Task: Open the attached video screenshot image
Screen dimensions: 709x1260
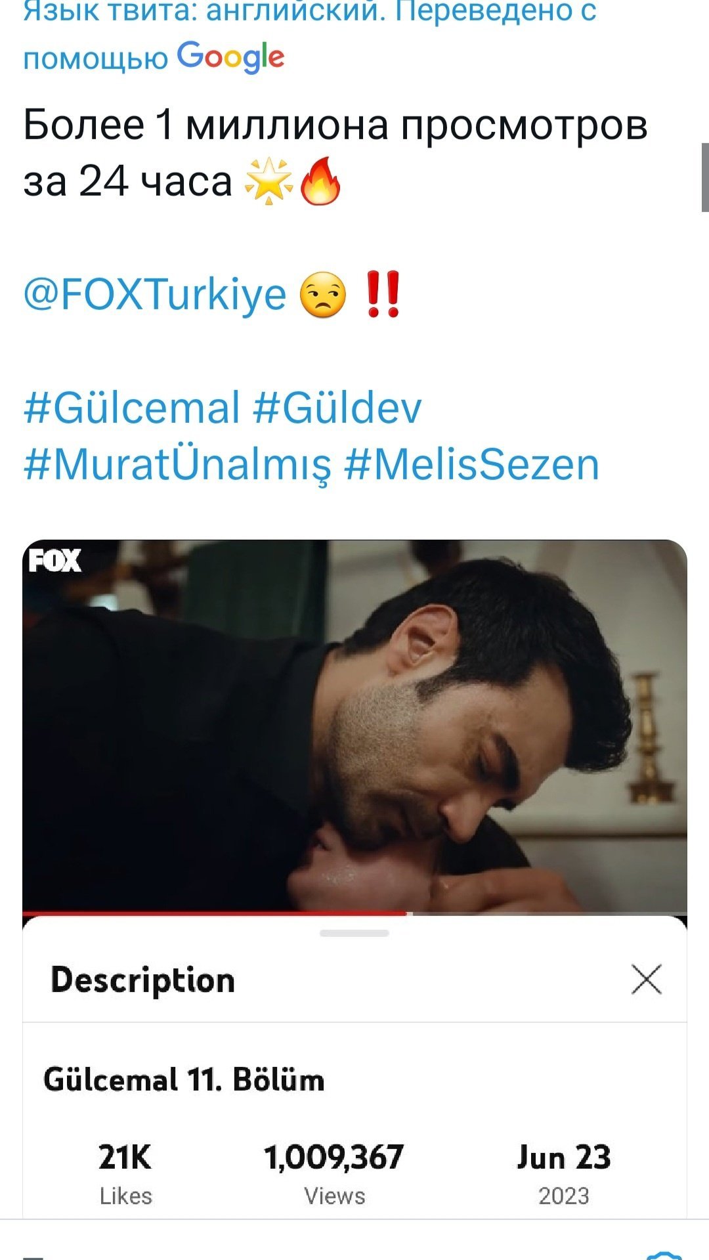Action: click(354, 727)
